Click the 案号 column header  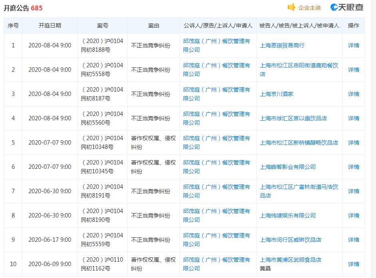[102, 25]
